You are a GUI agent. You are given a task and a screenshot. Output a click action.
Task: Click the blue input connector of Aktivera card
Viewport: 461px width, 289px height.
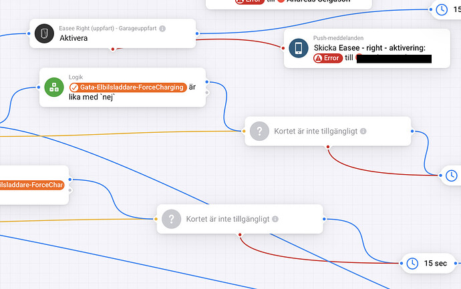(x=29, y=33)
